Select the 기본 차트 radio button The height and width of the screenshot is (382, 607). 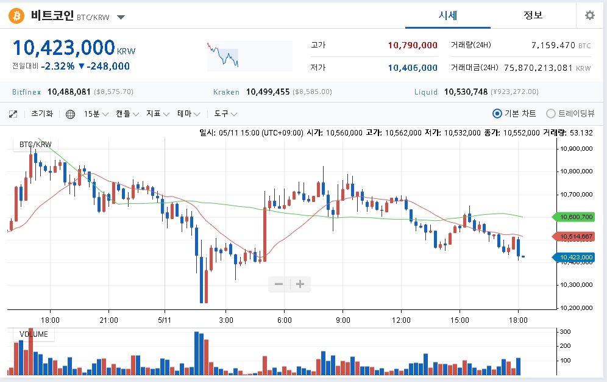coord(497,114)
